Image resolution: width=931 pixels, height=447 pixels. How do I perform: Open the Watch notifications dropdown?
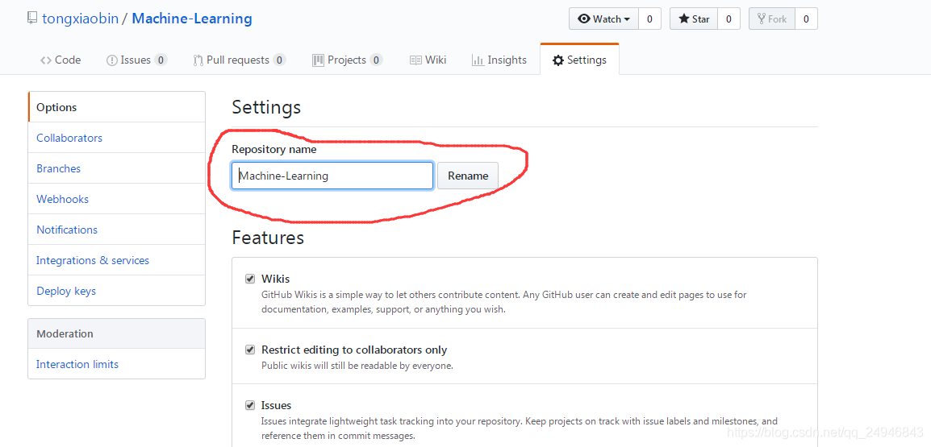(603, 19)
